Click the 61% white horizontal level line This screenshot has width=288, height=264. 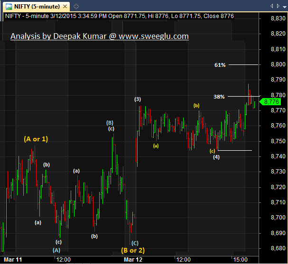tap(243, 65)
